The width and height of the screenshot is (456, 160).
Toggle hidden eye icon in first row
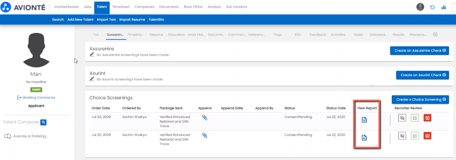pyautogui.click(x=402, y=118)
